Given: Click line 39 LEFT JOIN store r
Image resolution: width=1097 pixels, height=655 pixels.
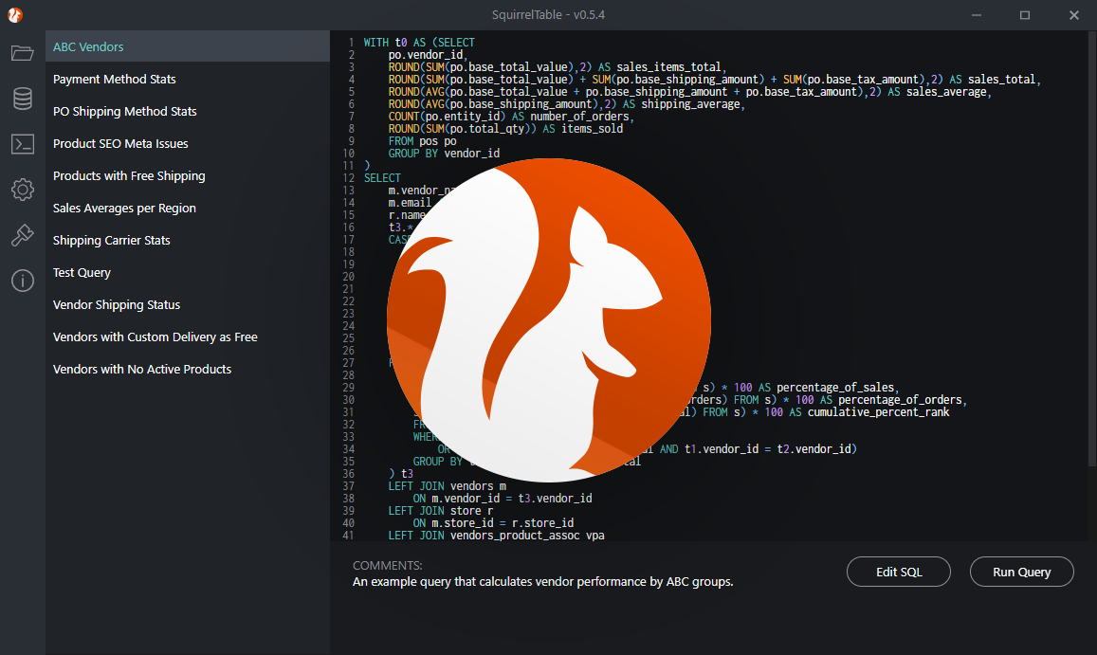Looking at the screenshot, I should 441,511.
